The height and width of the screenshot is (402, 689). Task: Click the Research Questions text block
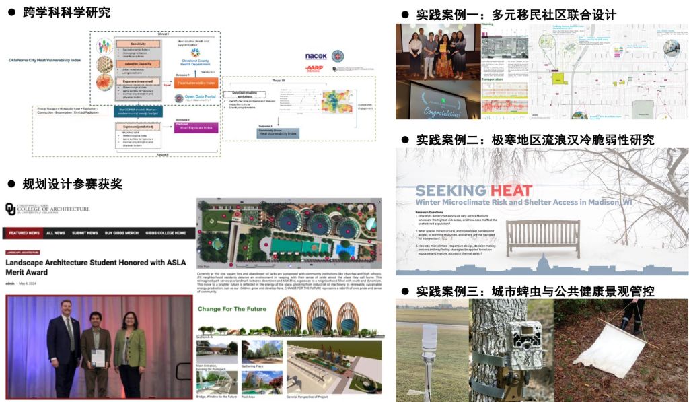coord(457,233)
